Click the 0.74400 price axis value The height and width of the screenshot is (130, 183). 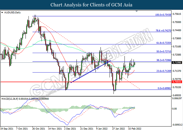click(x=177, y=30)
